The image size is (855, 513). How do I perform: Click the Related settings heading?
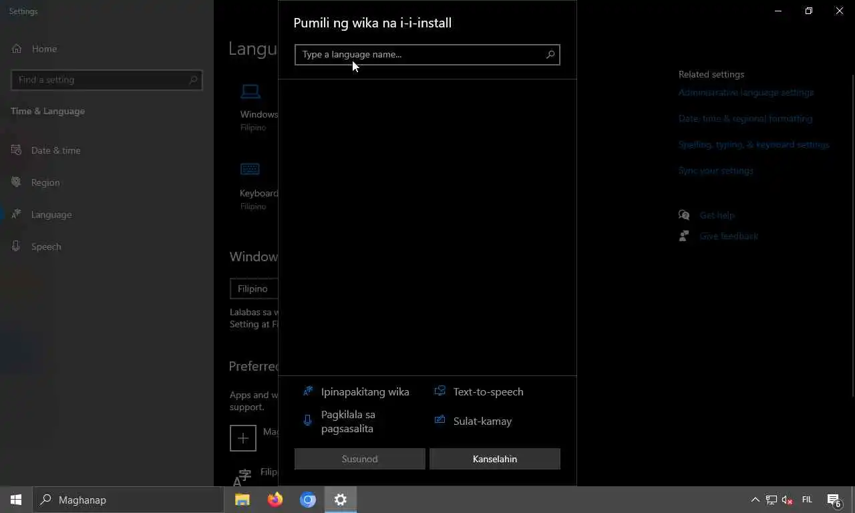pyautogui.click(x=711, y=74)
